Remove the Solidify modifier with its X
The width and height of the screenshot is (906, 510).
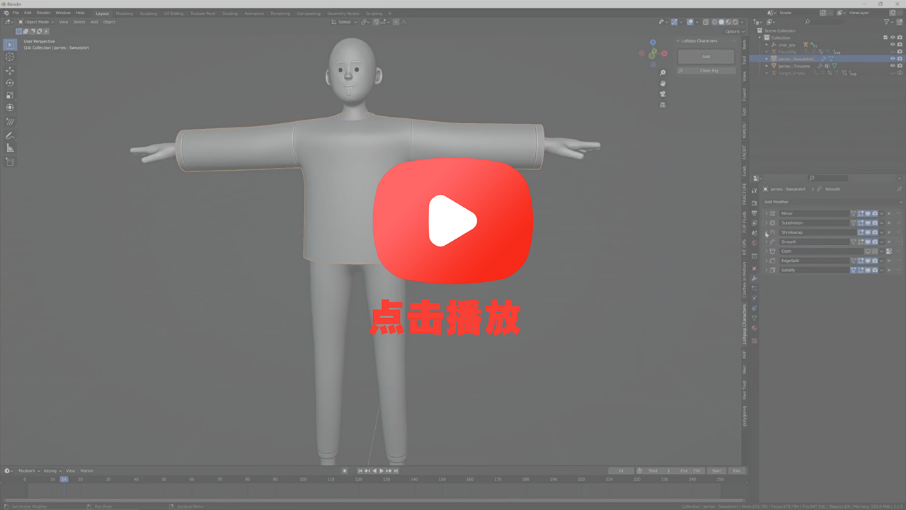tap(889, 270)
